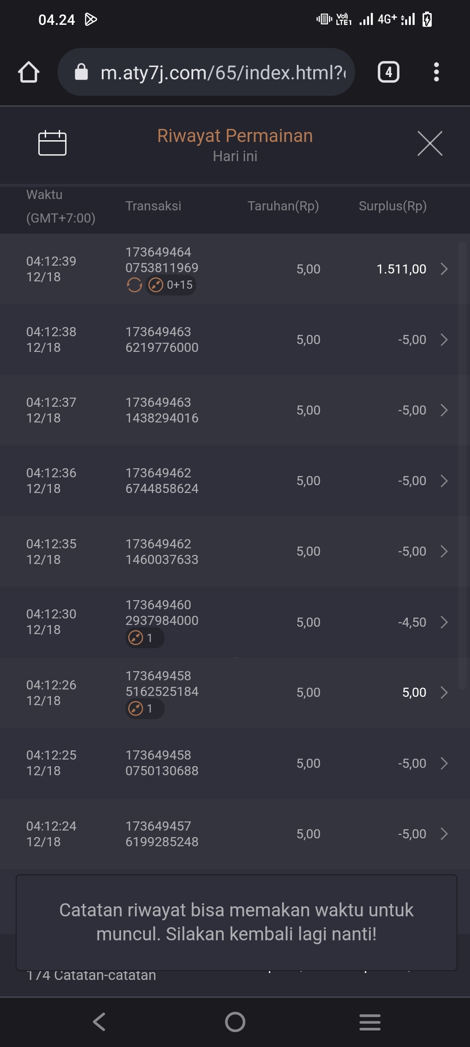The image size is (470, 1047).
Task: Tap the badge on the 04:12:30 transaction
Action: [x=144, y=638]
